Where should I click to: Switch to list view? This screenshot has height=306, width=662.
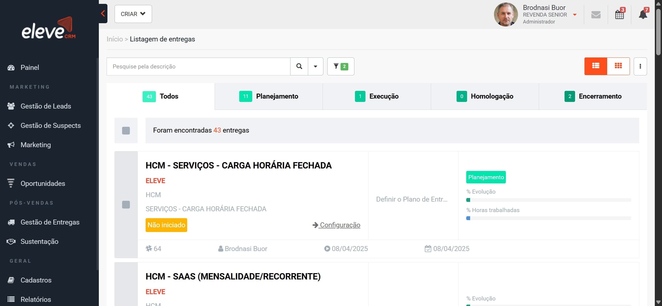click(596, 66)
